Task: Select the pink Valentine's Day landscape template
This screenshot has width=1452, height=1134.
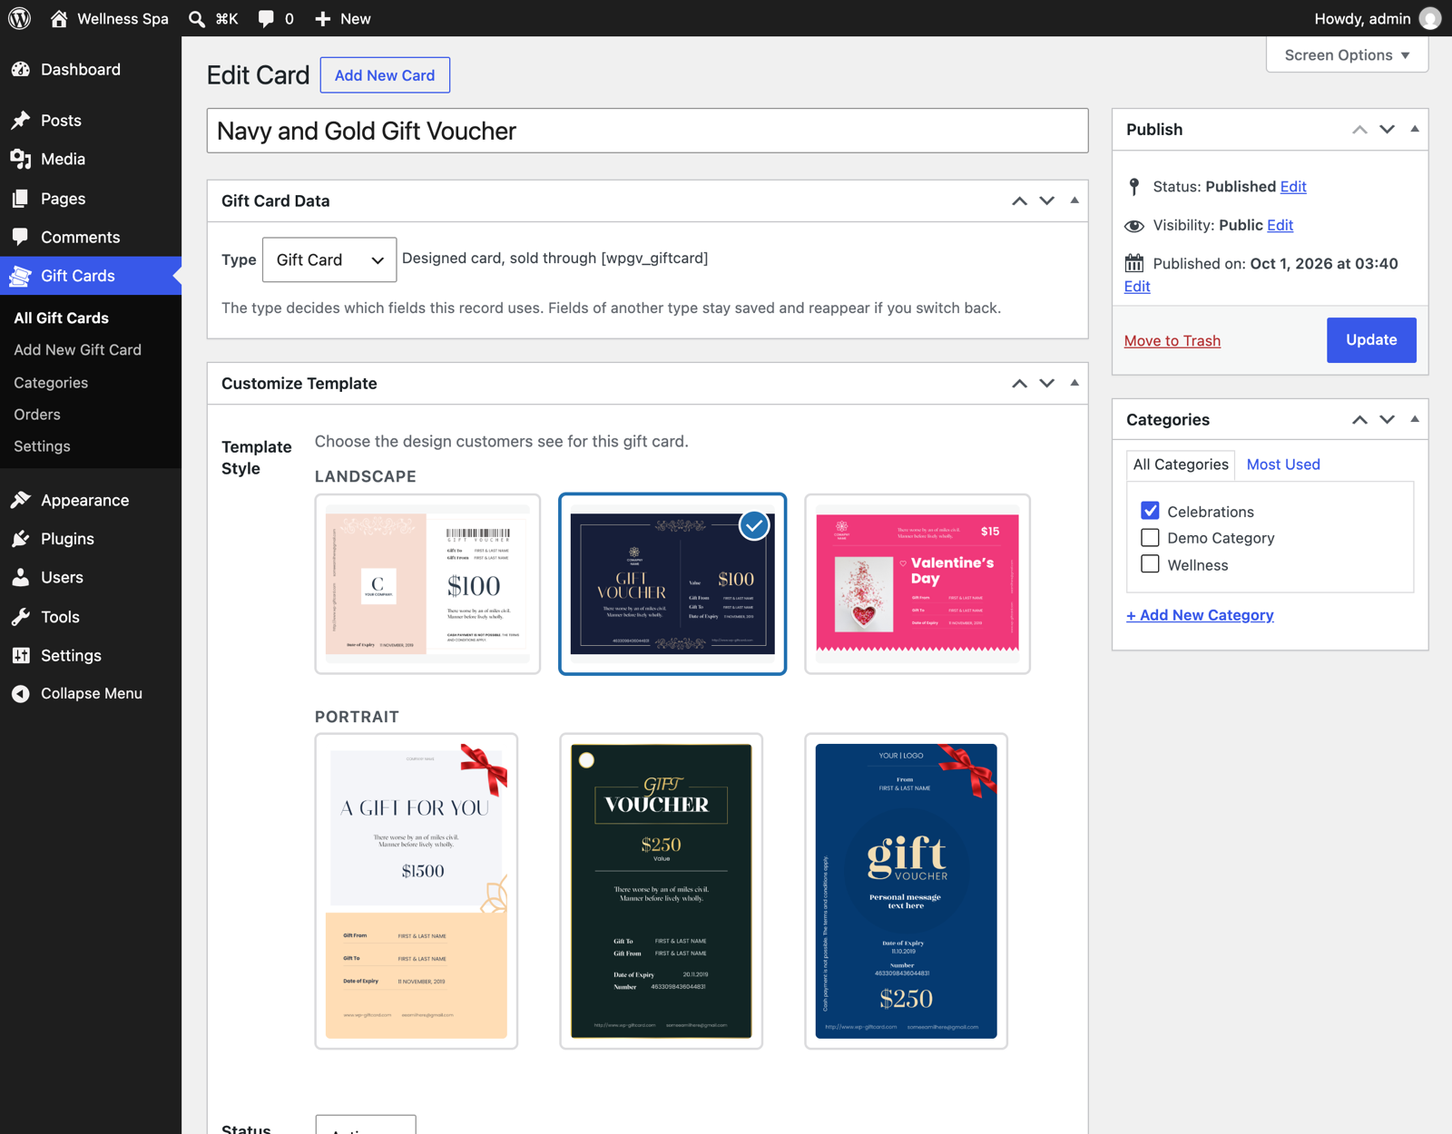Action: (x=917, y=584)
